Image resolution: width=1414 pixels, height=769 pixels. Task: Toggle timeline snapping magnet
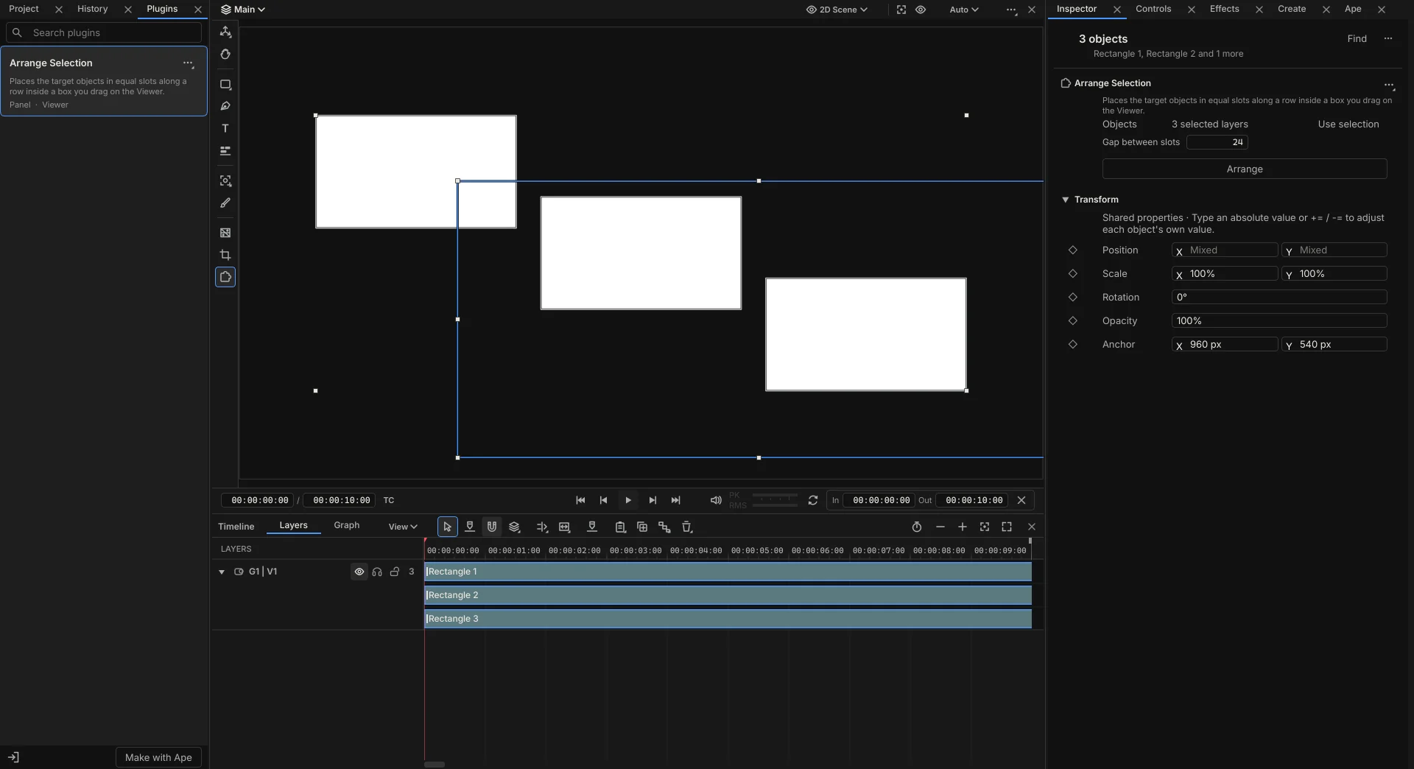click(x=492, y=527)
